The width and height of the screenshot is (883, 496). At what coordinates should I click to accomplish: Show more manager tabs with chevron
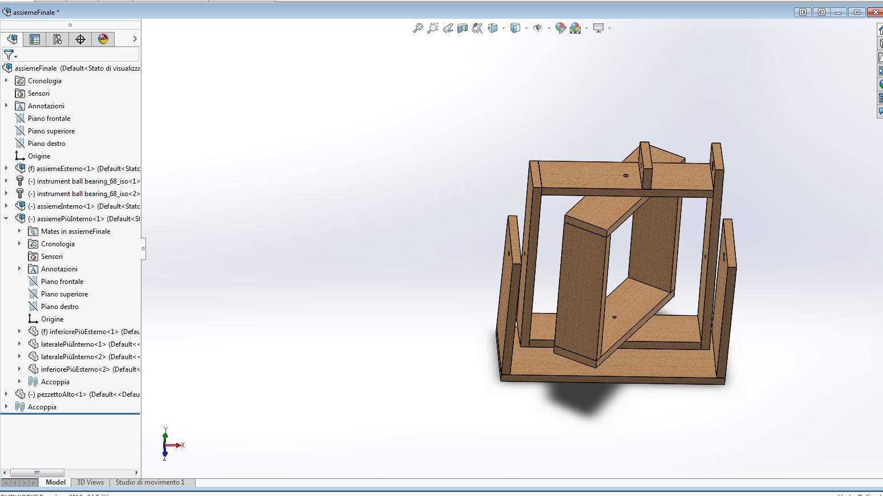(x=135, y=39)
